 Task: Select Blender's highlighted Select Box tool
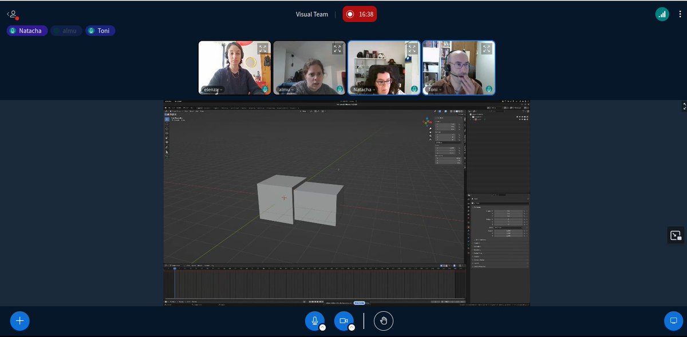click(167, 120)
